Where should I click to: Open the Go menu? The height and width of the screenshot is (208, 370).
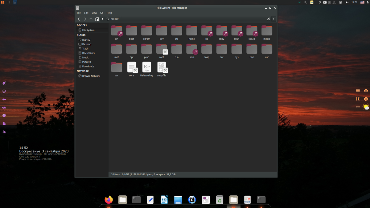tap(102, 13)
